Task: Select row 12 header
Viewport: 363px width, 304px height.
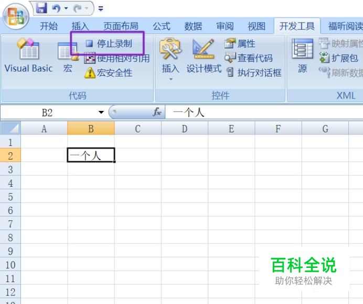Action: 10,292
